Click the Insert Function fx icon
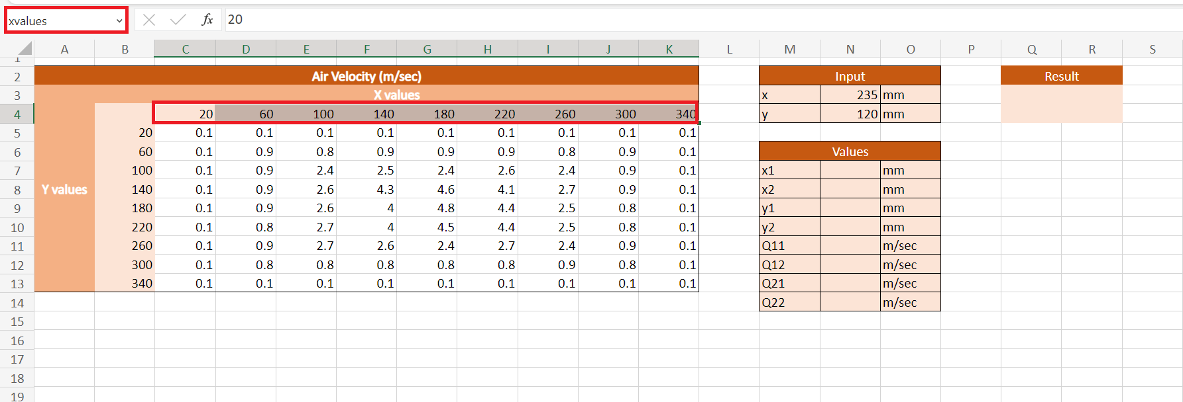This screenshot has width=1183, height=402. click(207, 20)
